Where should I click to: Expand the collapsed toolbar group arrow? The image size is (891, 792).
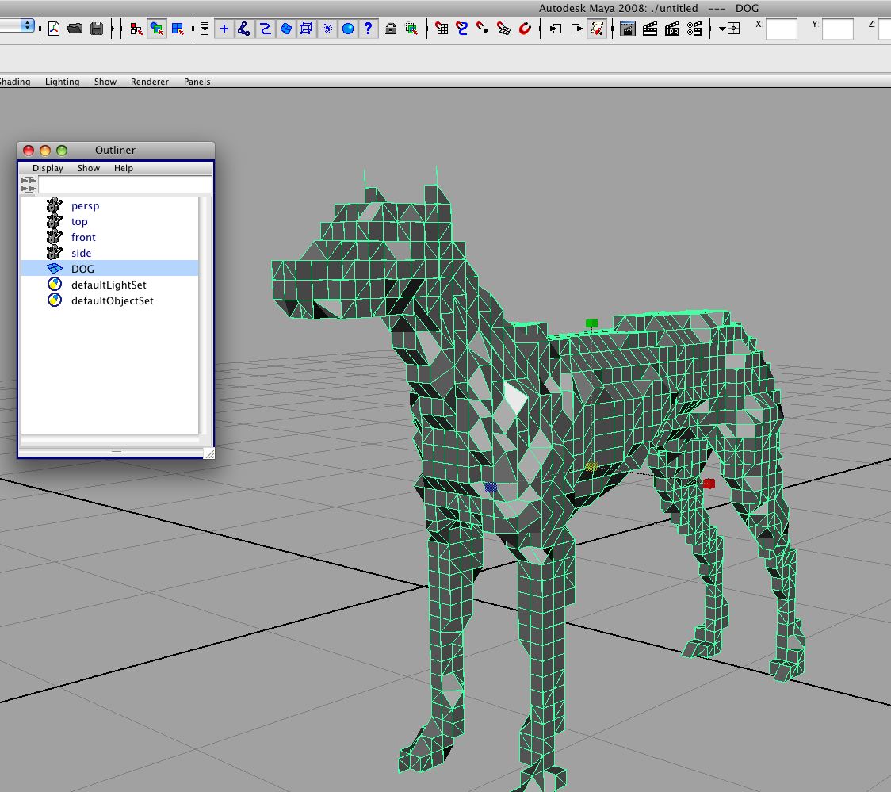point(113,29)
